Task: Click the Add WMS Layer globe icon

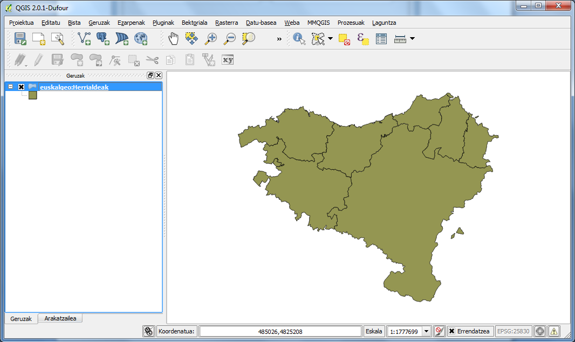Action: pos(140,38)
